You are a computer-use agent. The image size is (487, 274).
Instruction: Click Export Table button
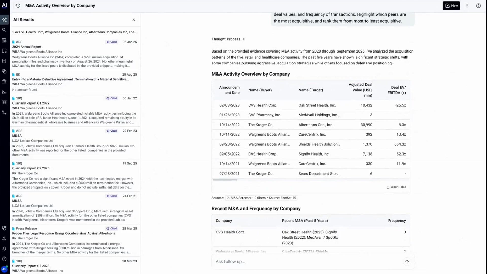396,187
